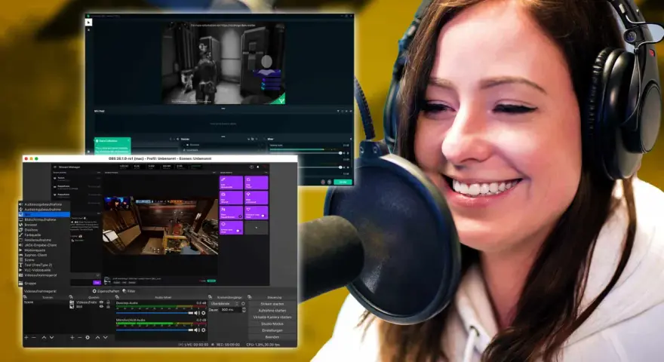Click the Dauer 300 ms field
664x362 pixels.
coord(230,310)
